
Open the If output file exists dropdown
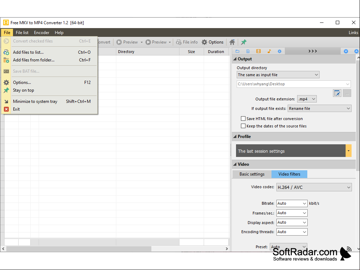[x=320, y=108]
